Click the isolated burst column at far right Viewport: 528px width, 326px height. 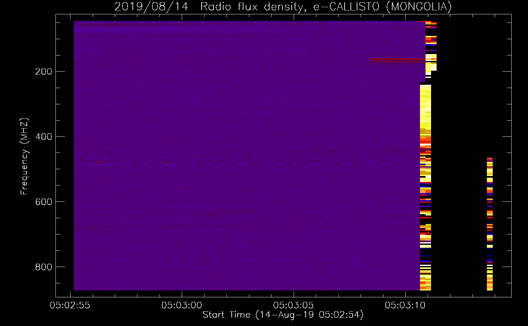coord(489,224)
